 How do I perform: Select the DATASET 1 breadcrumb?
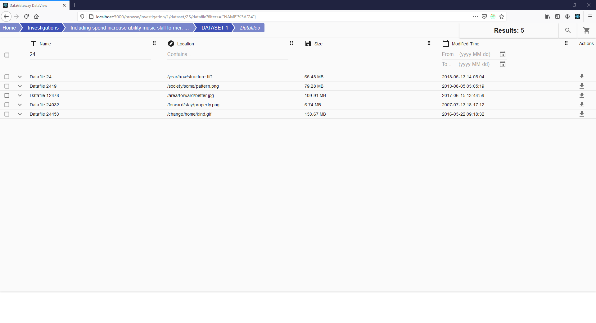[215, 28]
